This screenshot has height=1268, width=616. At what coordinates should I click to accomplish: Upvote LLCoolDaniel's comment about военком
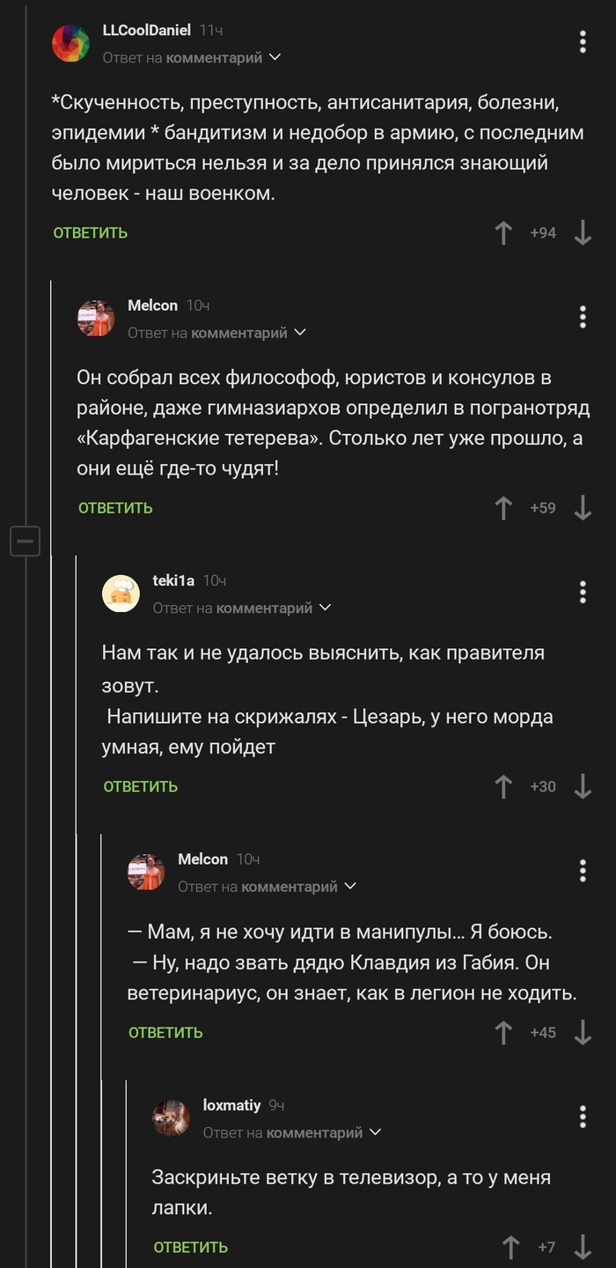click(502, 232)
